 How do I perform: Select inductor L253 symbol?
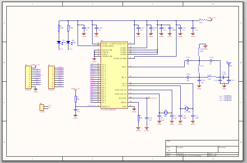[199, 52]
